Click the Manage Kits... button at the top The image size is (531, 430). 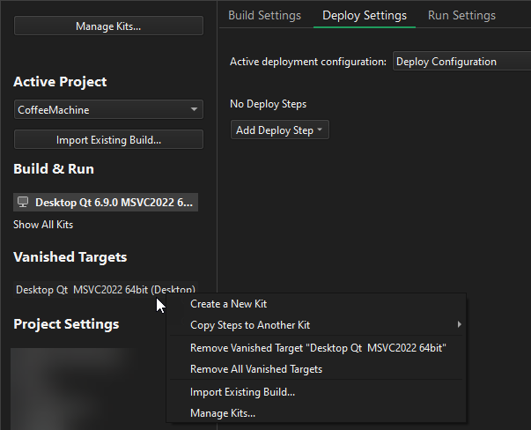tap(108, 26)
